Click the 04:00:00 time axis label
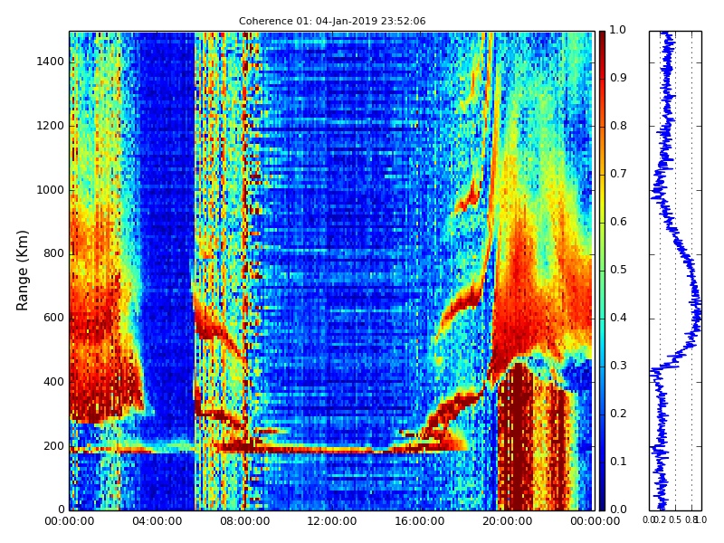The width and height of the screenshot is (724, 543). 157,522
